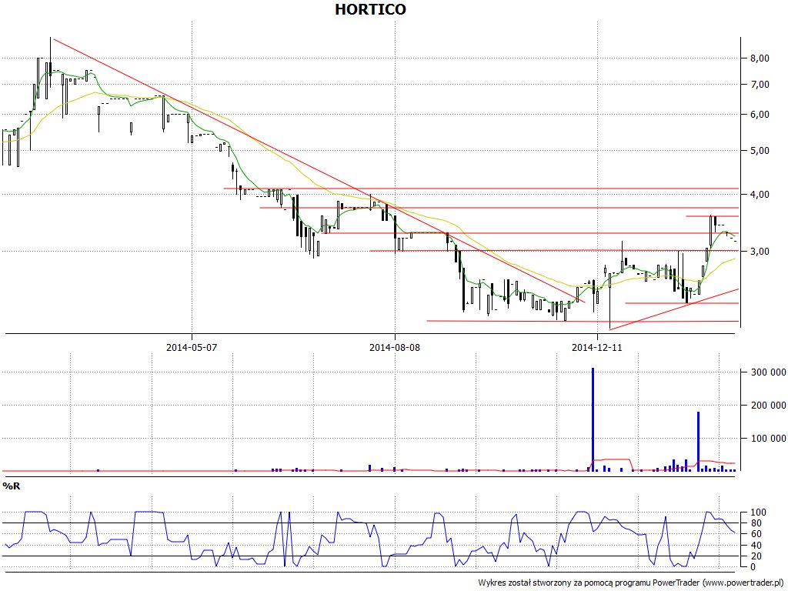
Task: Select the 2014-12-11 date label
Action: click(x=597, y=347)
